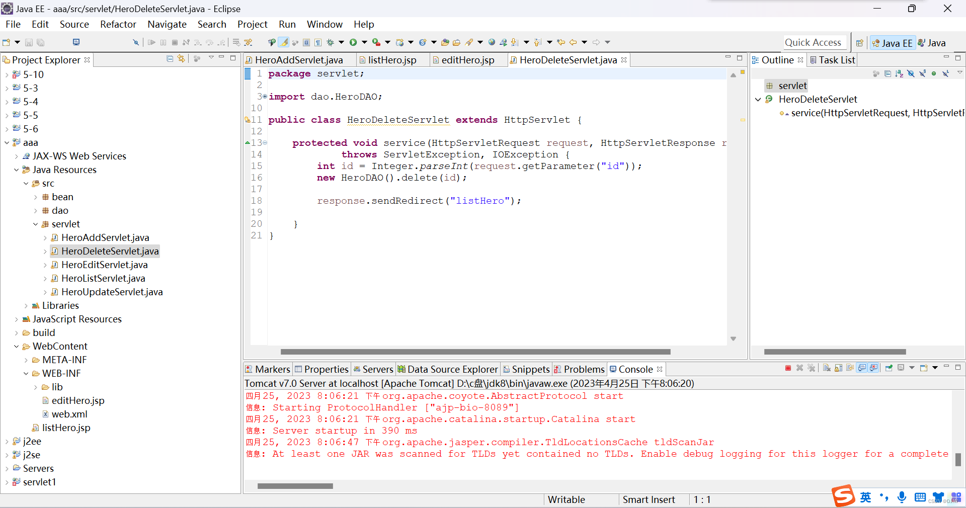The width and height of the screenshot is (966, 508).
Task: Click the Use Step Filters icon
Action: click(x=248, y=42)
